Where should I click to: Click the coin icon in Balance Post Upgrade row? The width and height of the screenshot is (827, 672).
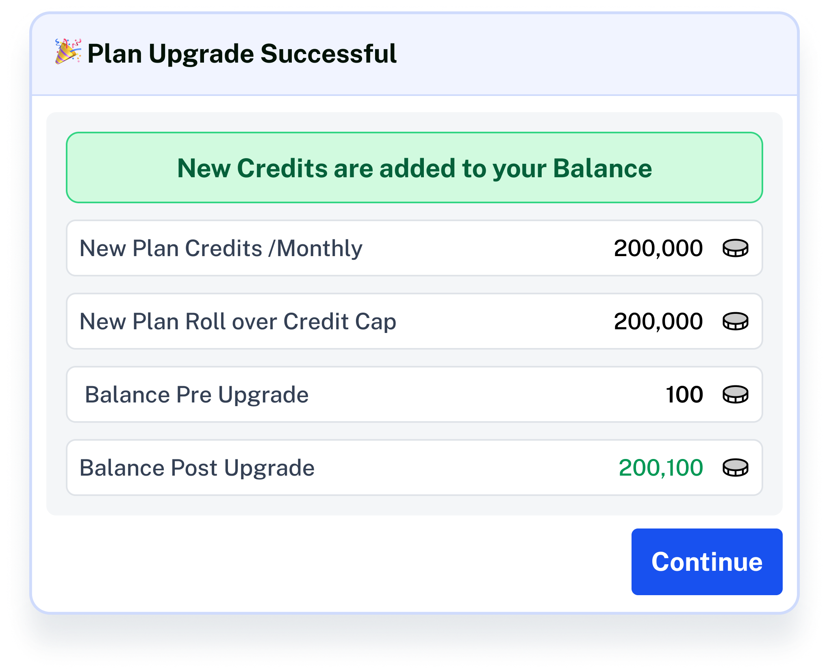tap(735, 468)
